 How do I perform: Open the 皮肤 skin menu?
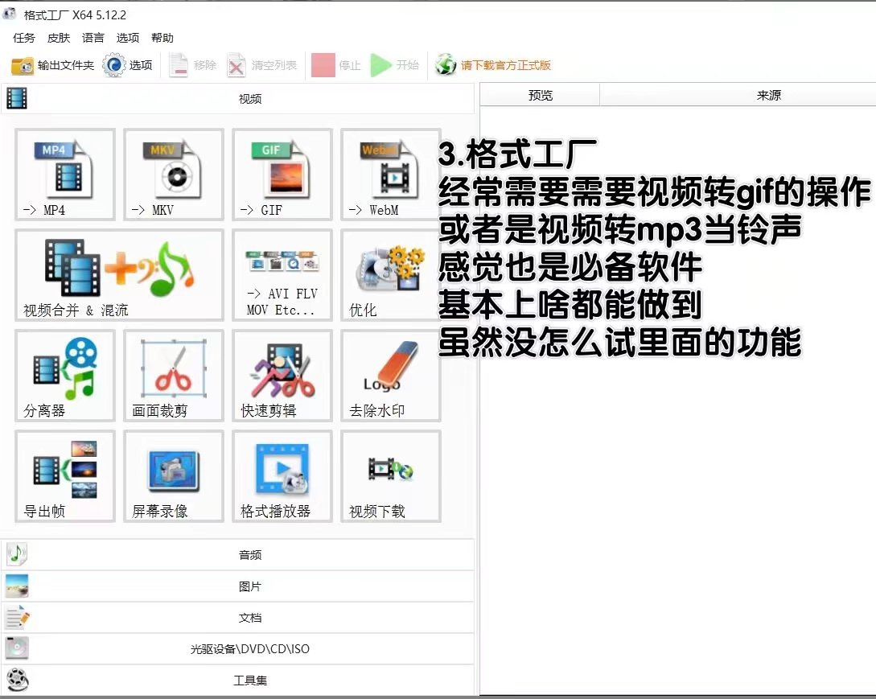(59, 38)
